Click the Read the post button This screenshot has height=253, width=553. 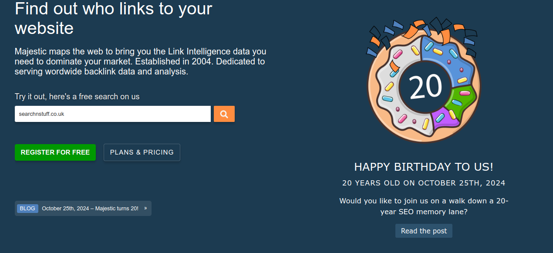tap(424, 231)
